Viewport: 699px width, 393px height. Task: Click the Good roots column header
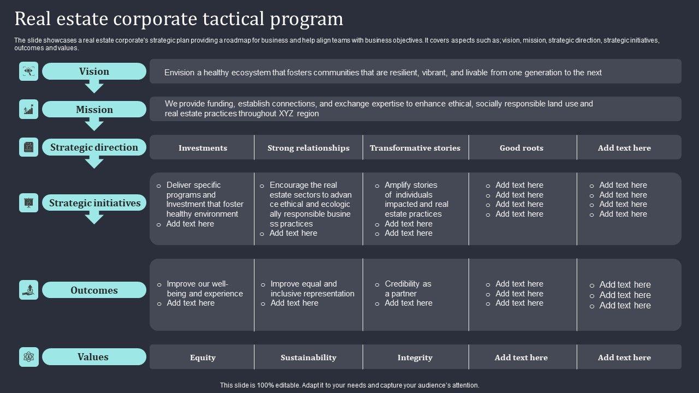coord(522,148)
